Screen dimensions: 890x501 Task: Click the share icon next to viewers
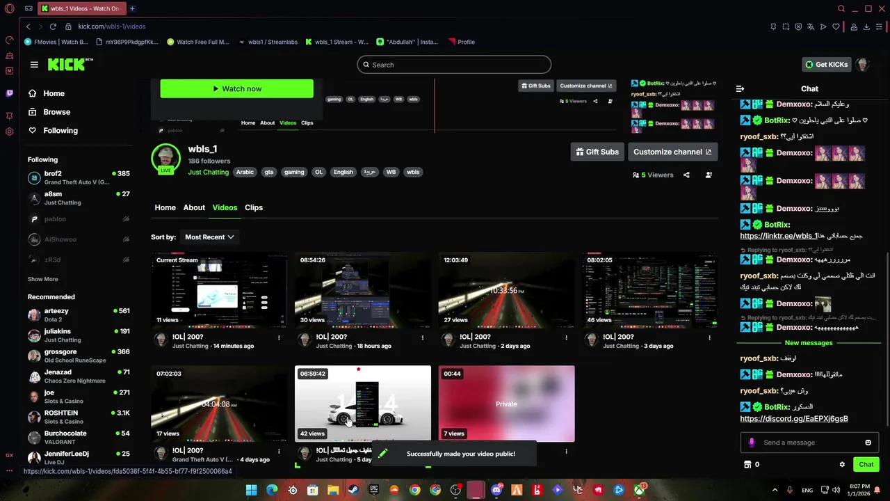coord(686,175)
